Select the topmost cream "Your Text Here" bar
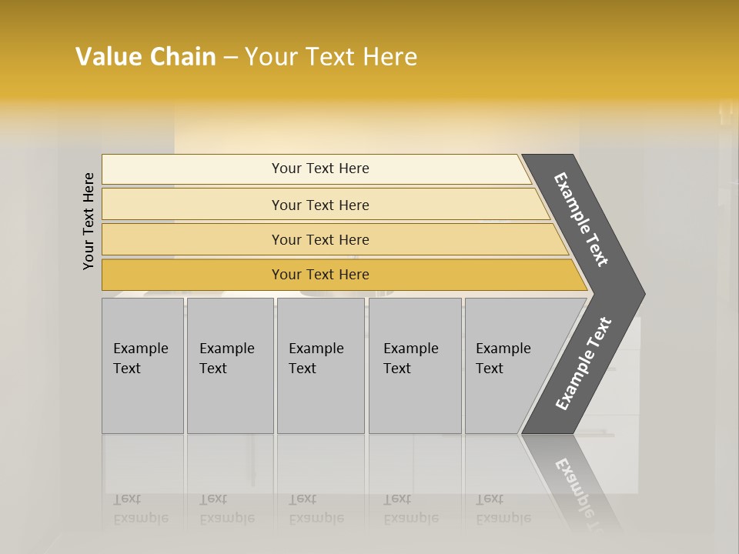739x554 pixels. [320, 169]
